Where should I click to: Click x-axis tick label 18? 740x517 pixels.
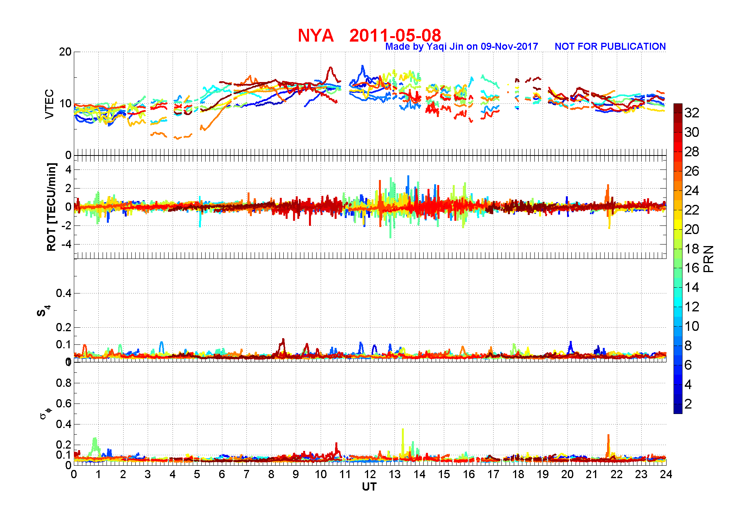pyautogui.click(x=518, y=474)
